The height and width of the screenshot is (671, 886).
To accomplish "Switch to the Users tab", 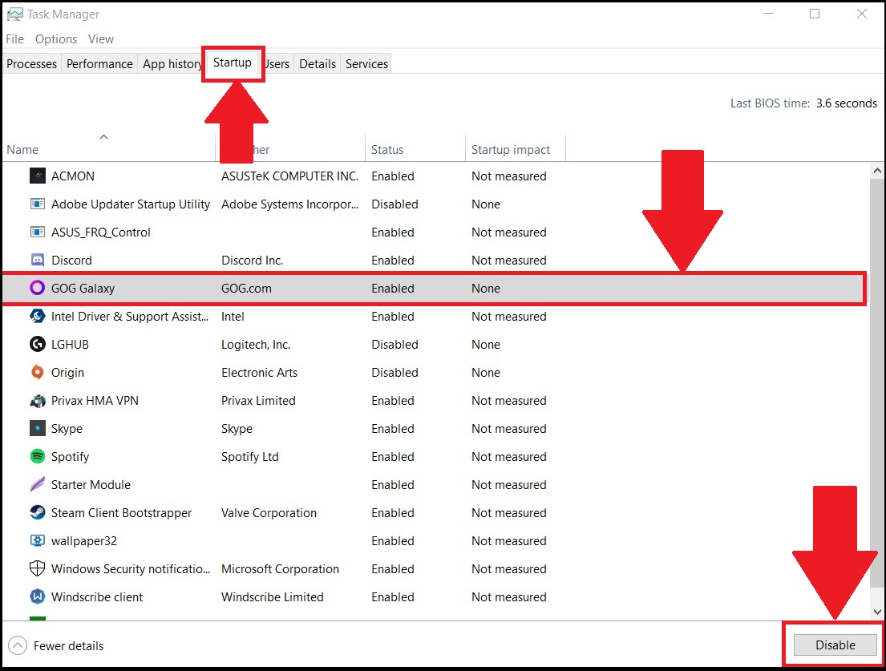I will tap(277, 64).
